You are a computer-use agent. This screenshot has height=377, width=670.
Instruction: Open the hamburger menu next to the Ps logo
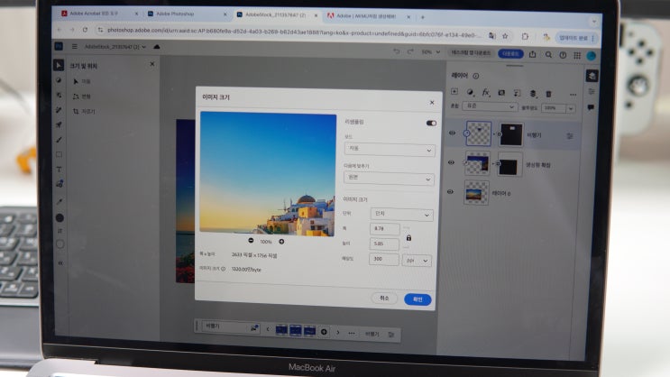click(x=74, y=46)
